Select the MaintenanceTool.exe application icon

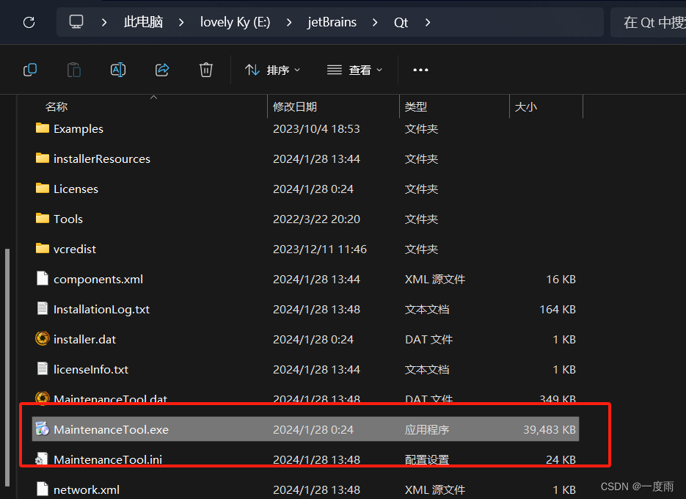point(43,429)
